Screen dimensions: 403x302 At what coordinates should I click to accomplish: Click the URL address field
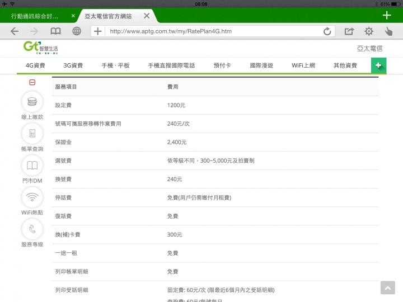[x=213, y=31]
